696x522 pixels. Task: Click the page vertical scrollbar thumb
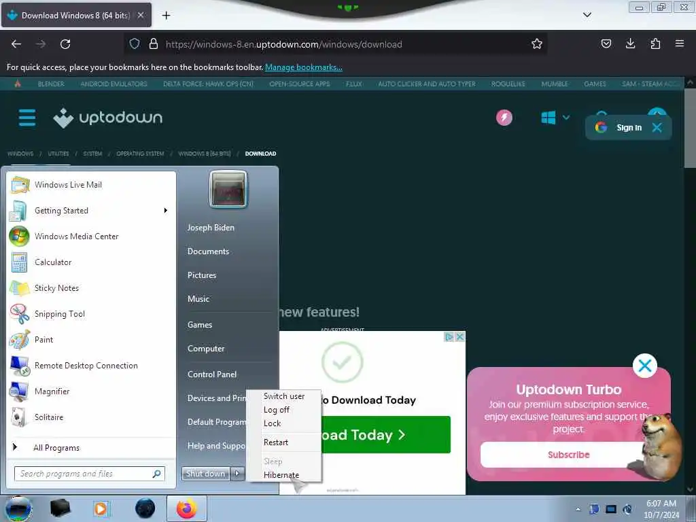690,128
